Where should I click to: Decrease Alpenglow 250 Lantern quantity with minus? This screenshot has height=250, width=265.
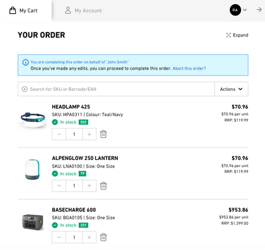tap(59, 186)
